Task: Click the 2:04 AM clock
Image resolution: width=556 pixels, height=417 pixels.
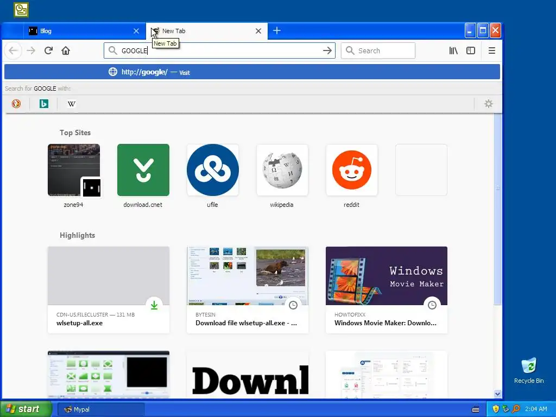Action: pos(536,409)
